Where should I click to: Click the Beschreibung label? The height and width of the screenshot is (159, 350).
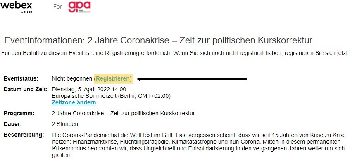[x=24, y=135]
